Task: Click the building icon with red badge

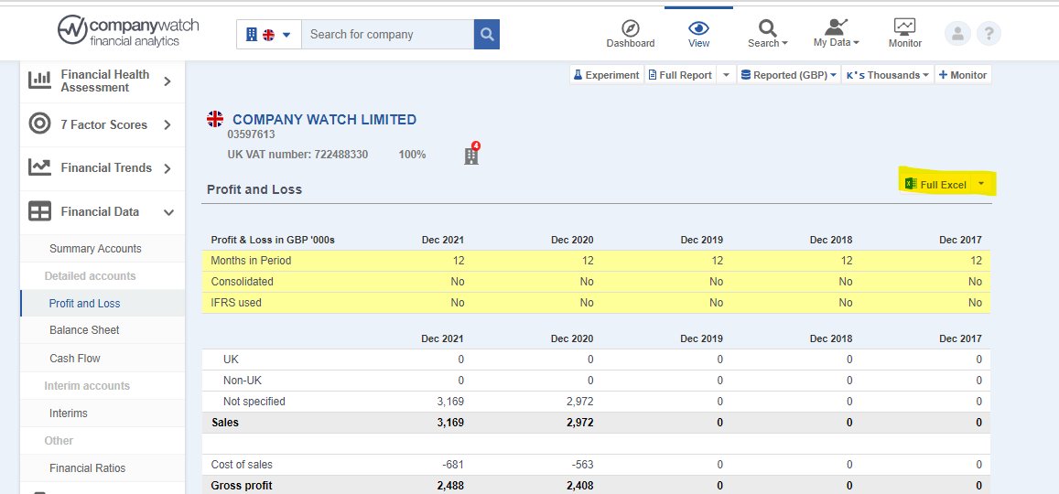Action: [471, 155]
